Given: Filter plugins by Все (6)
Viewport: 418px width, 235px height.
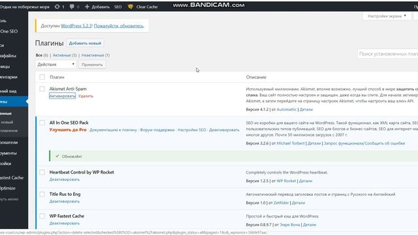Looking at the screenshot, I should 42,55.
